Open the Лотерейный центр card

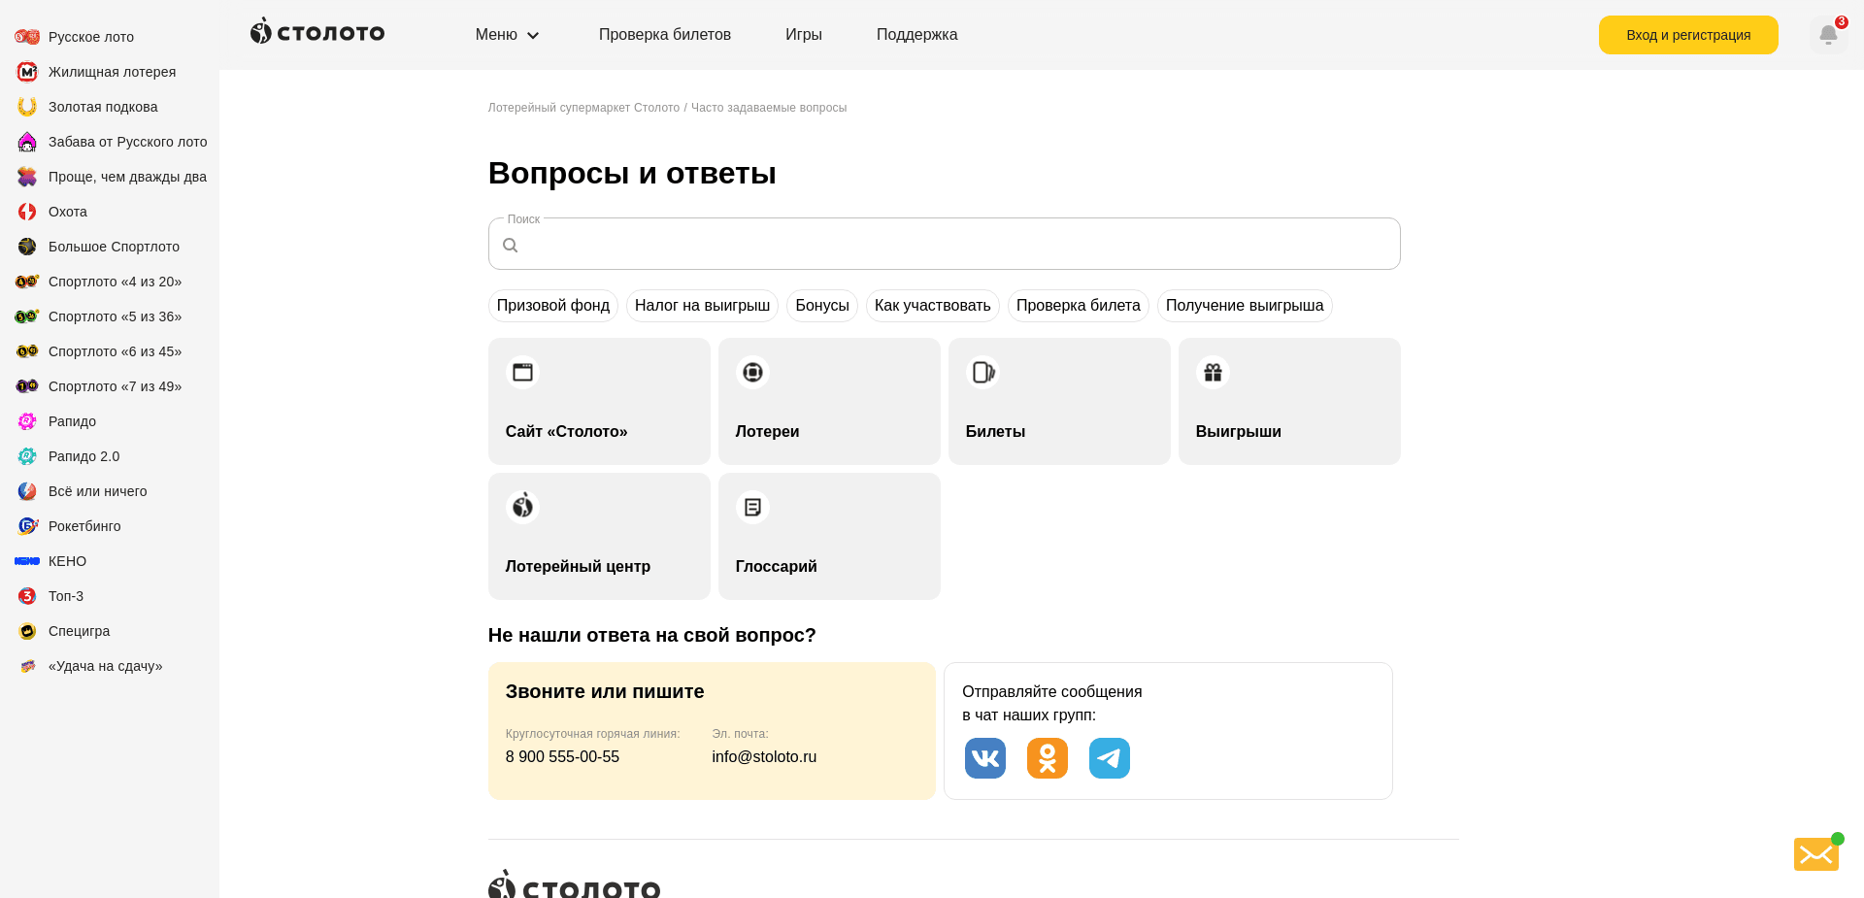[599, 536]
